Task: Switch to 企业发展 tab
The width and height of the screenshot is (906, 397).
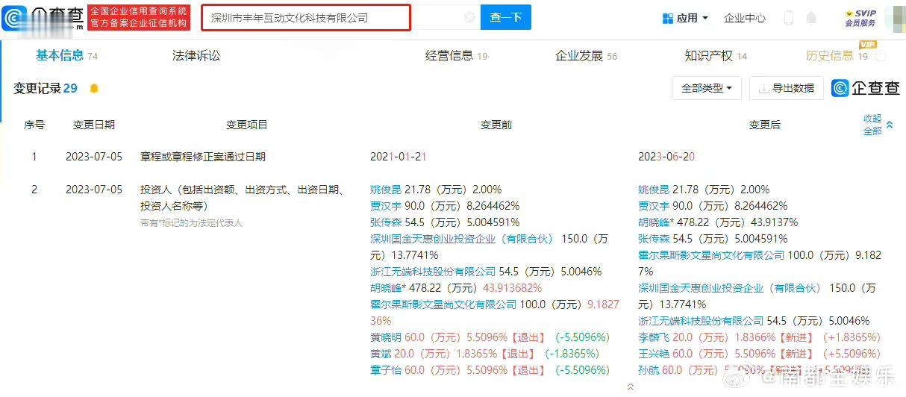Action: pyautogui.click(x=586, y=55)
